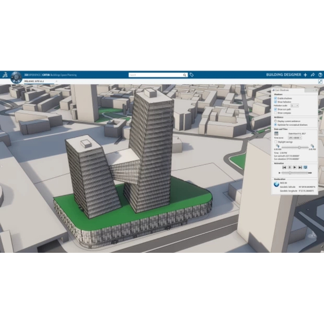Image resolution: width=324 pixels, height=324 pixels.
Task: Click the time of day slider handle
Action: (300, 148)
